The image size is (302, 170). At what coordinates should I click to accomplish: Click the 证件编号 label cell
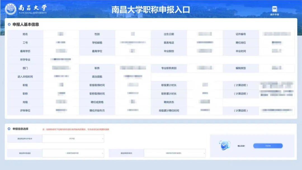click(241, 34)
